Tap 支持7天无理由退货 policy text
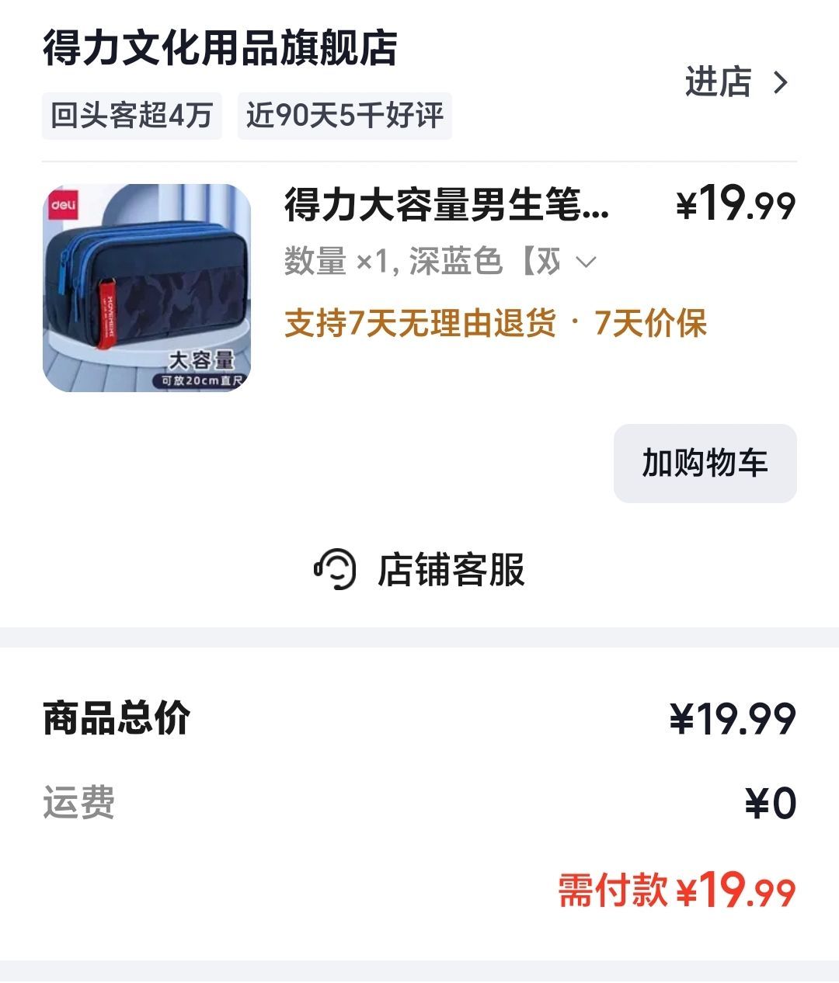Screen dimensions: 839x983 point(420,323)
